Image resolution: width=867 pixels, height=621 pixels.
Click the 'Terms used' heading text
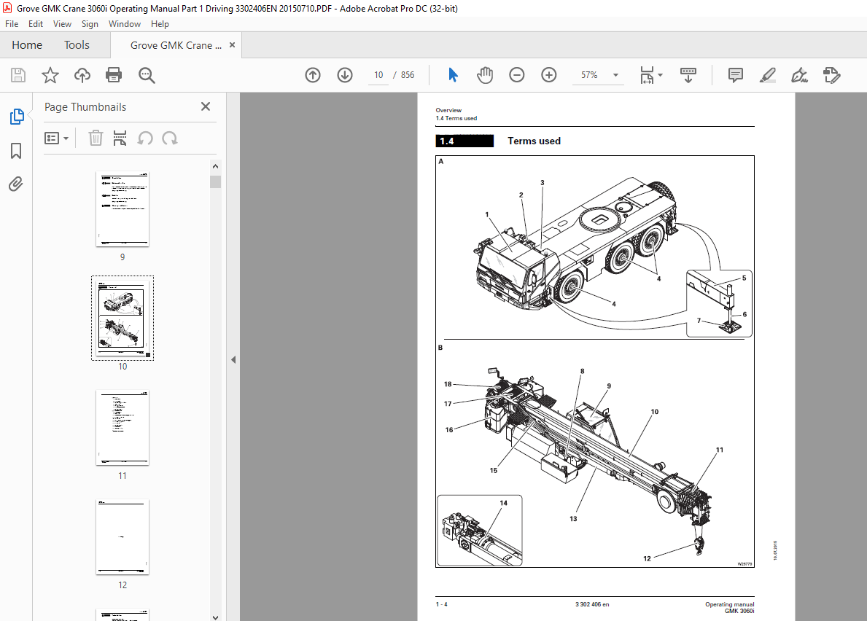tap(534, 141)
